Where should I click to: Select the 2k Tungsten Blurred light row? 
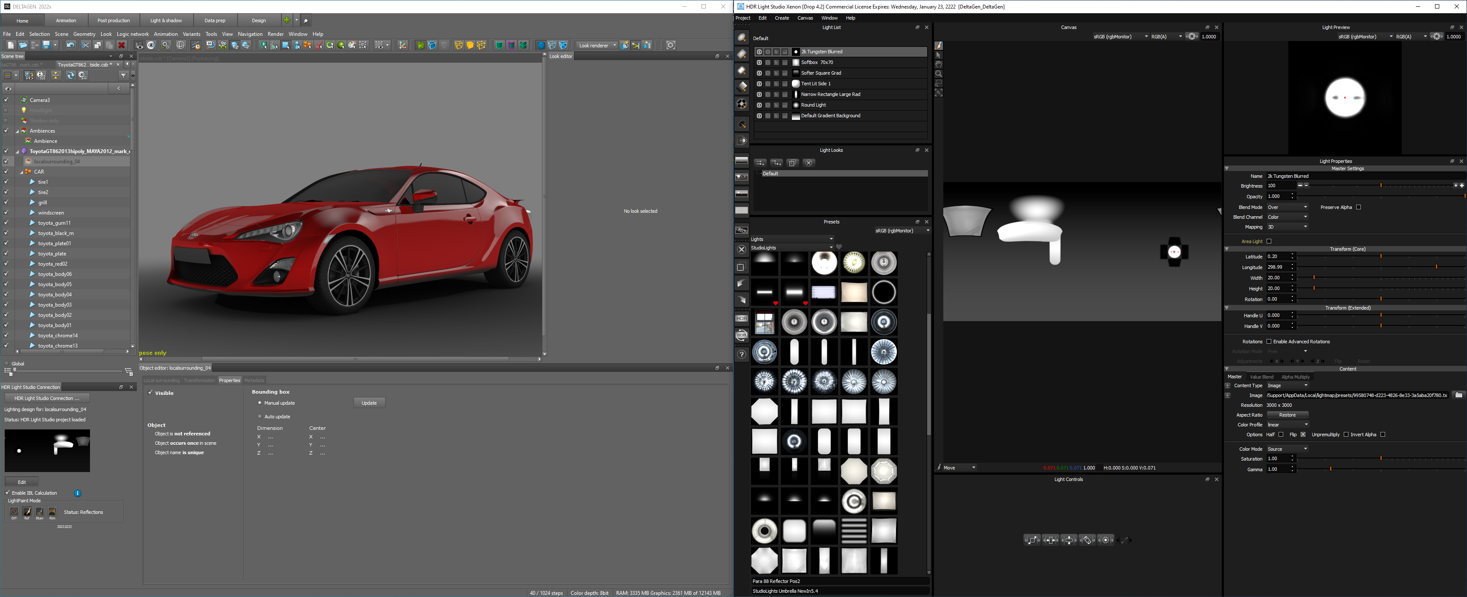(841, 52)
